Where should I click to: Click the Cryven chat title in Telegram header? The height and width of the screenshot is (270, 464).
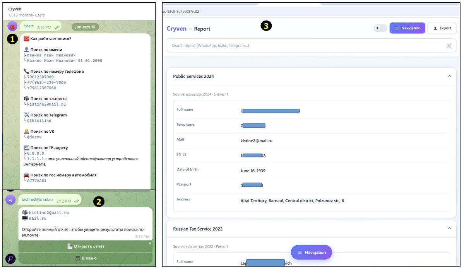coord(15,9)
